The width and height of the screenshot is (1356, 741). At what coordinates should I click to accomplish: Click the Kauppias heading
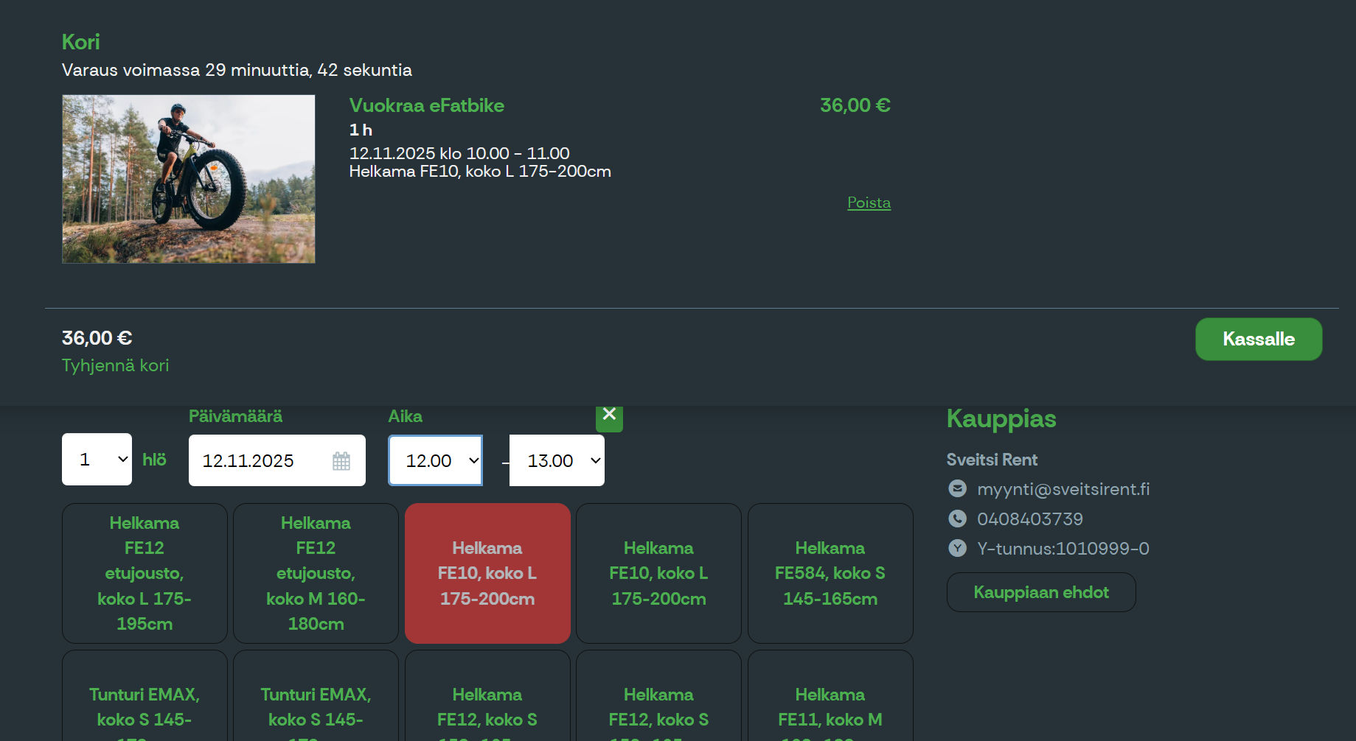click(x=1001, y=418)
